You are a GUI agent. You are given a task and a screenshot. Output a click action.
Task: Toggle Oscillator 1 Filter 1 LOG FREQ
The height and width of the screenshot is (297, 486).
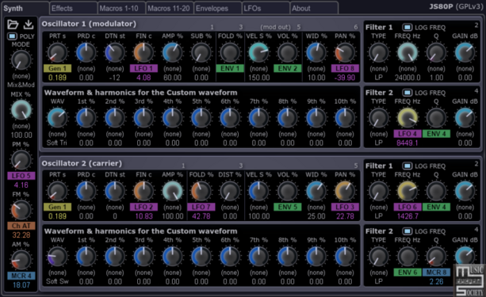pyautogui.click(x=408, y=27)
